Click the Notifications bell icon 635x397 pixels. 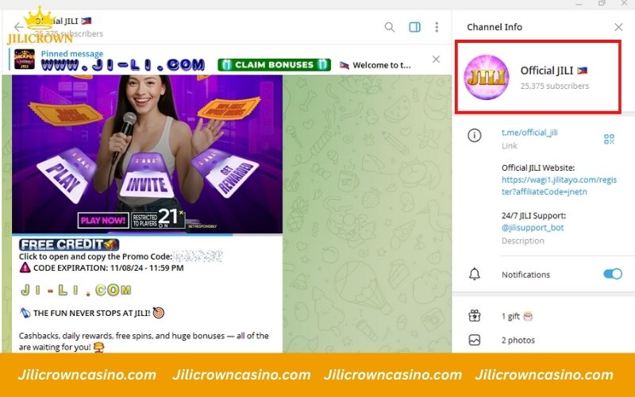point(474,274)
